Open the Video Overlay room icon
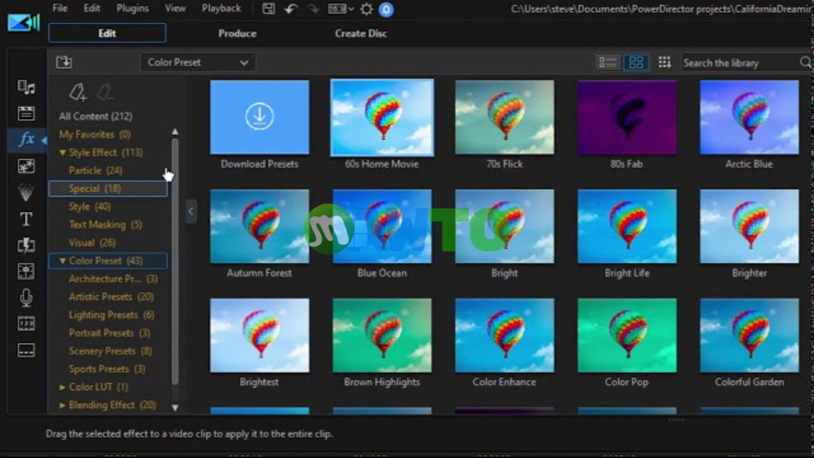The height and width of the screenshot is (458, 814). point(26,166)
